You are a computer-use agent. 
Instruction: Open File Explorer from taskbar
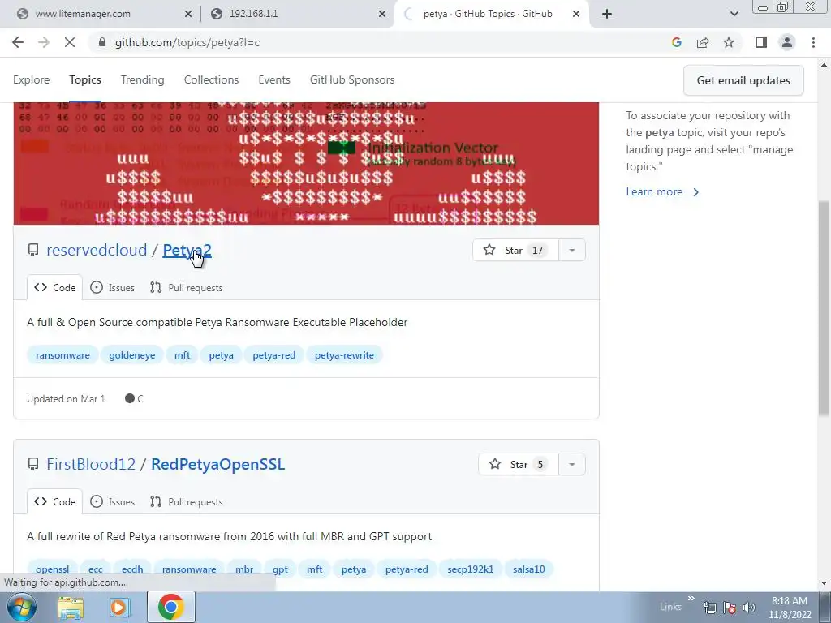(x=71, y=607)
